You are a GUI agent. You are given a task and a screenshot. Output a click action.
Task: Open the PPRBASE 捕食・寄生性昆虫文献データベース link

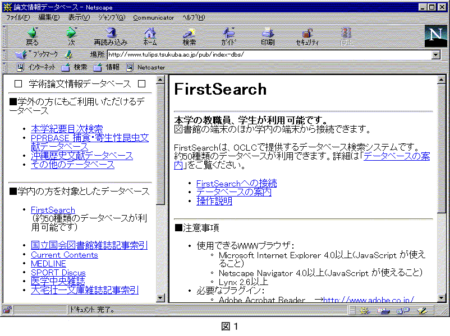click(x=90, y=142)
